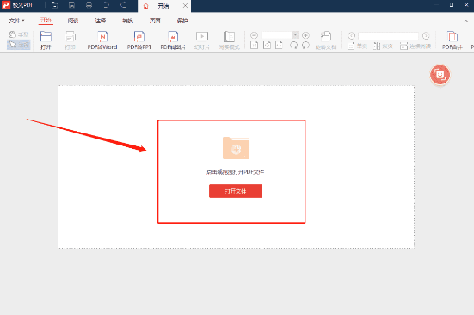Image resolution: width=474 pixels, height=315 pixels.
Task: Click the undo arrow in title bar
Action: (107, 5)
